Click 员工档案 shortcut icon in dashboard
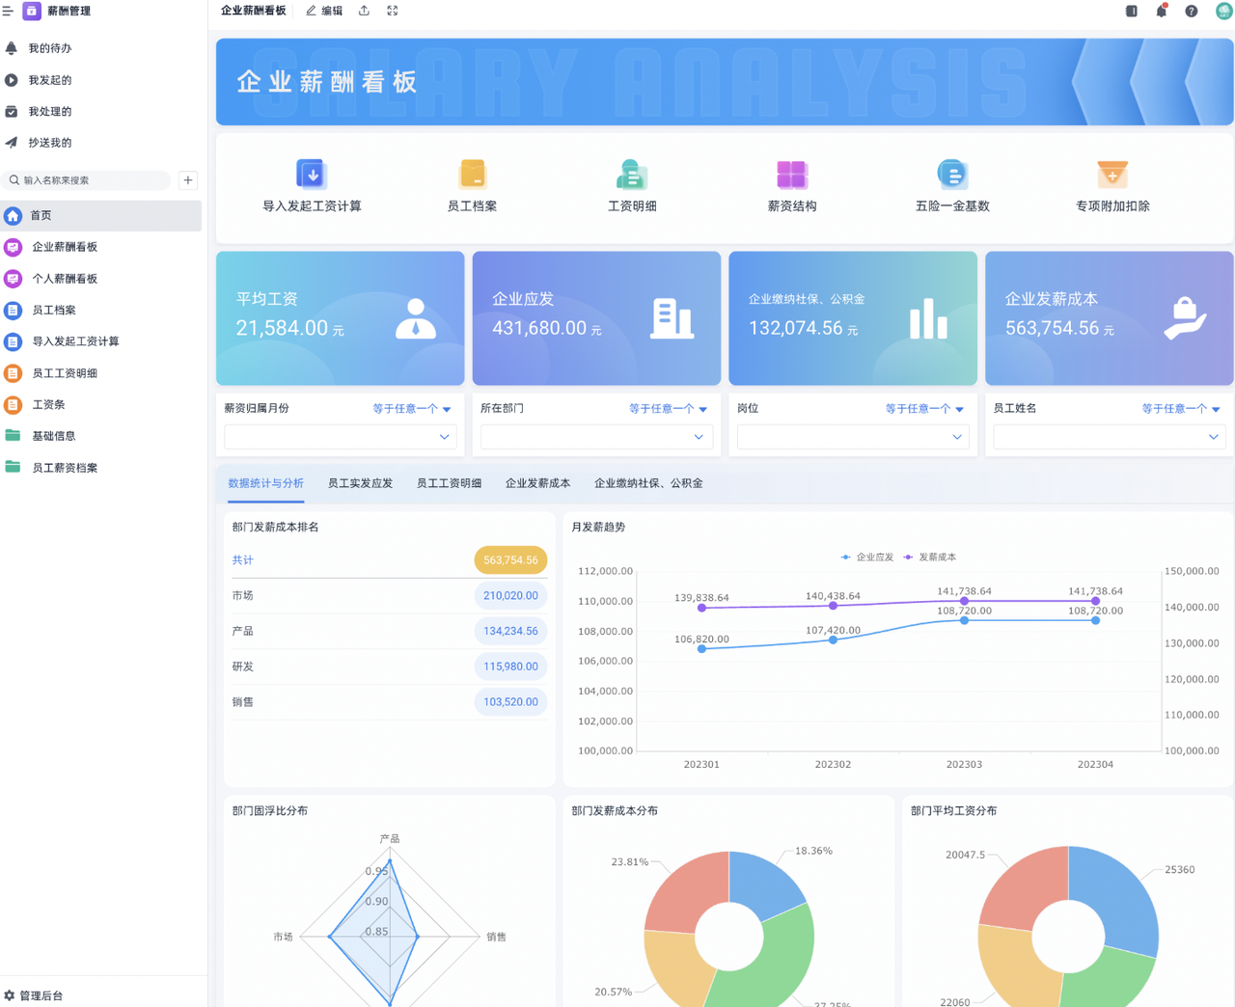1235x1007 pixels. point(472,175)
